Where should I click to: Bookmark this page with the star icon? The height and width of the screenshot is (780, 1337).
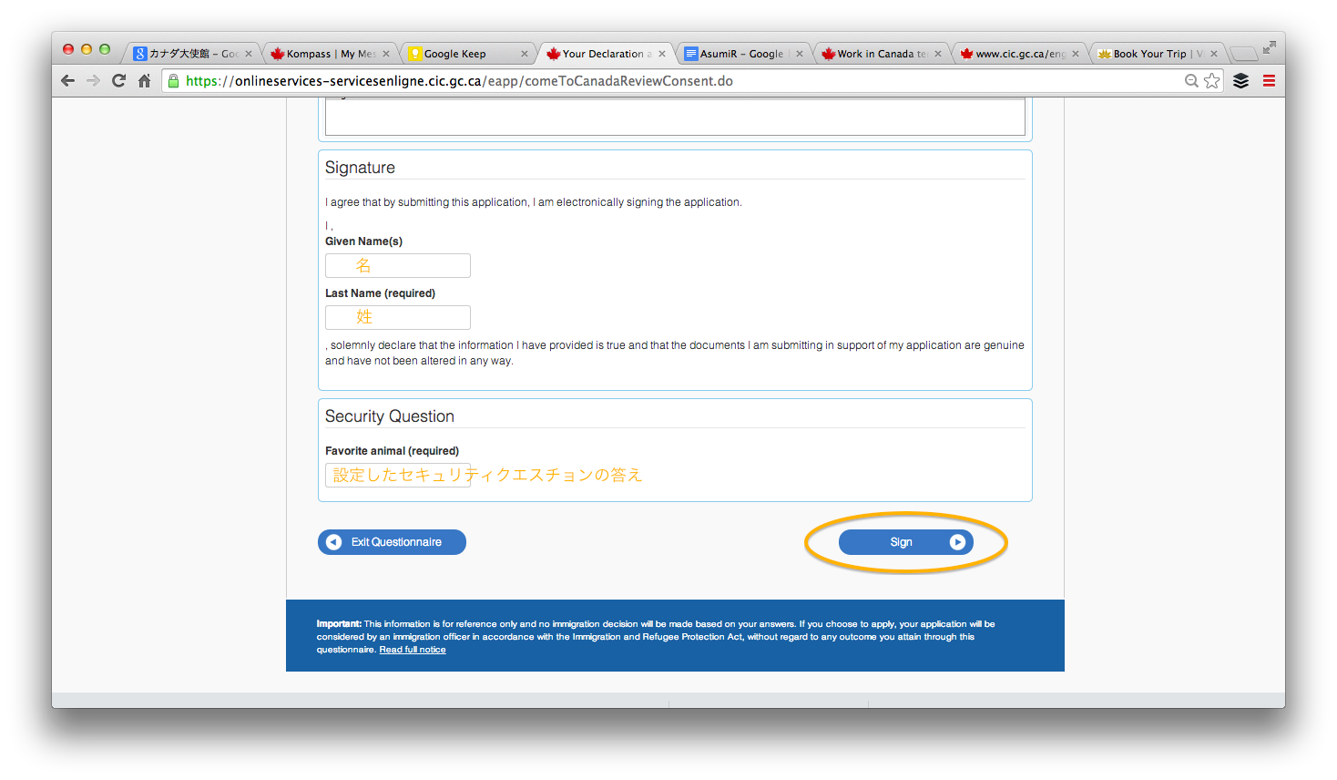(x=1211, y=81)
